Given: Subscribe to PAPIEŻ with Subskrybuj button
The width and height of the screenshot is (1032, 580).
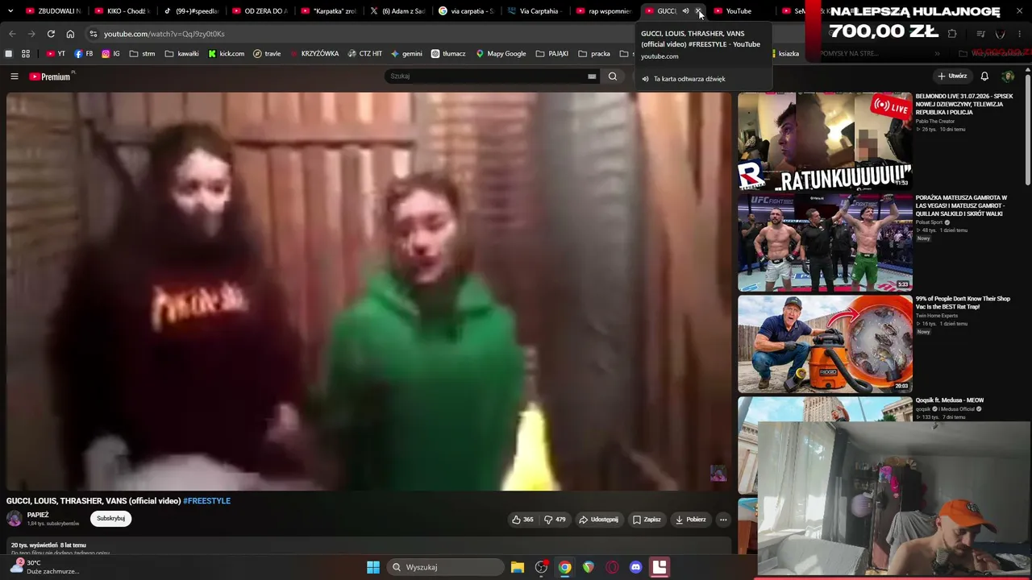Looking at the screenshot, I should tap(110, 519).
